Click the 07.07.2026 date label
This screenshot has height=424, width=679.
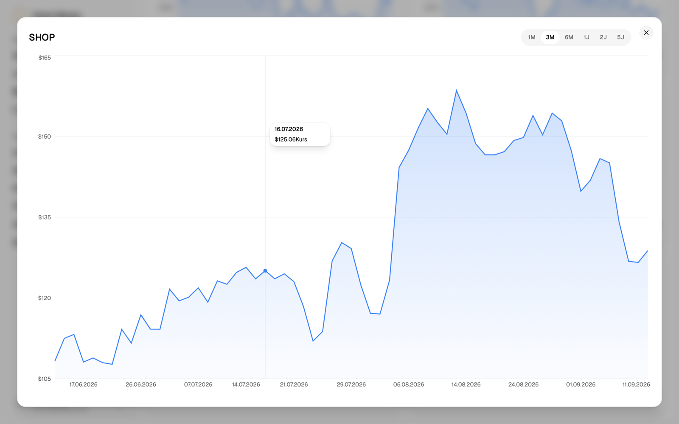[198, 385]
